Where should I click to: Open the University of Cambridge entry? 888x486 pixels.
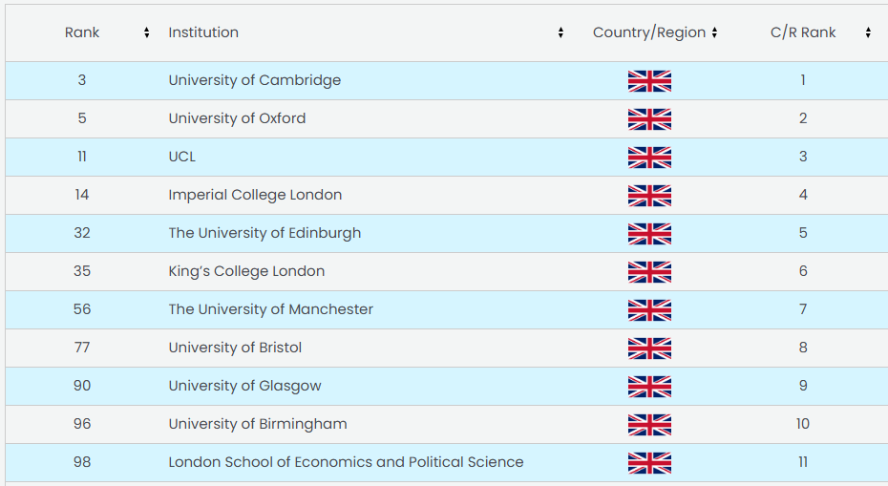click(x=254, y=80)
